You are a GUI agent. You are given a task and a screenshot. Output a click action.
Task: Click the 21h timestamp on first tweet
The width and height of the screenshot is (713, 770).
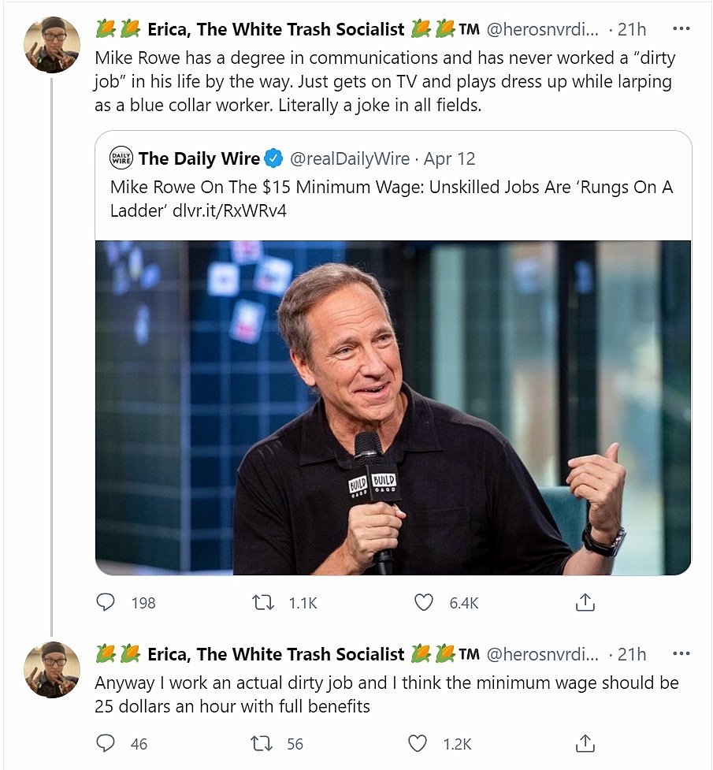tap(632, 29)
